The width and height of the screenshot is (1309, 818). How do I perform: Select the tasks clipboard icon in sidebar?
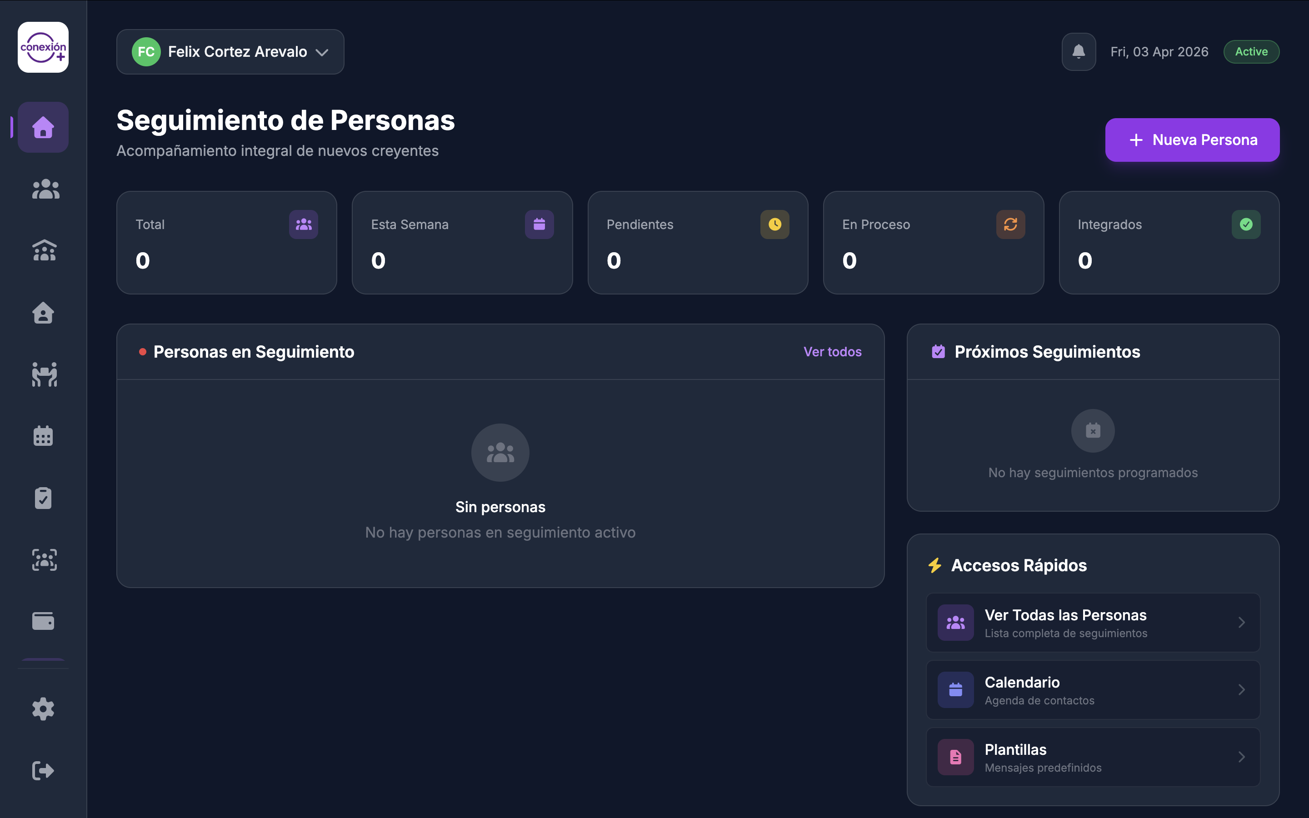click(x=43, y=498)
